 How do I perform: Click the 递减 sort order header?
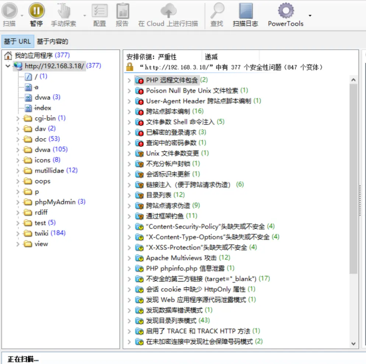coord(211,57)
